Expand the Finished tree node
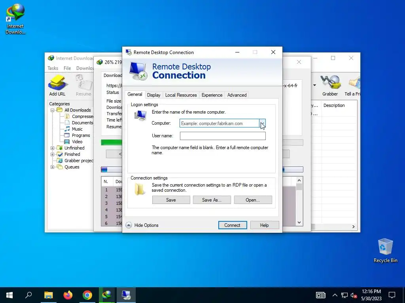This screenshot has height=303, width=405. pyautogui.click(x=53, y=154)
